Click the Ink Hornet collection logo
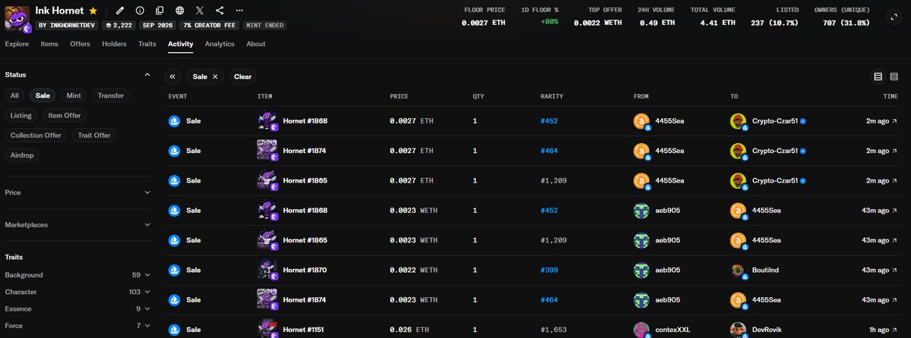 [16, 17]
